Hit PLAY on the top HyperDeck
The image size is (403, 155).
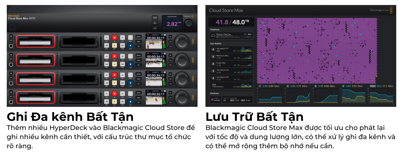click(114, 45)
